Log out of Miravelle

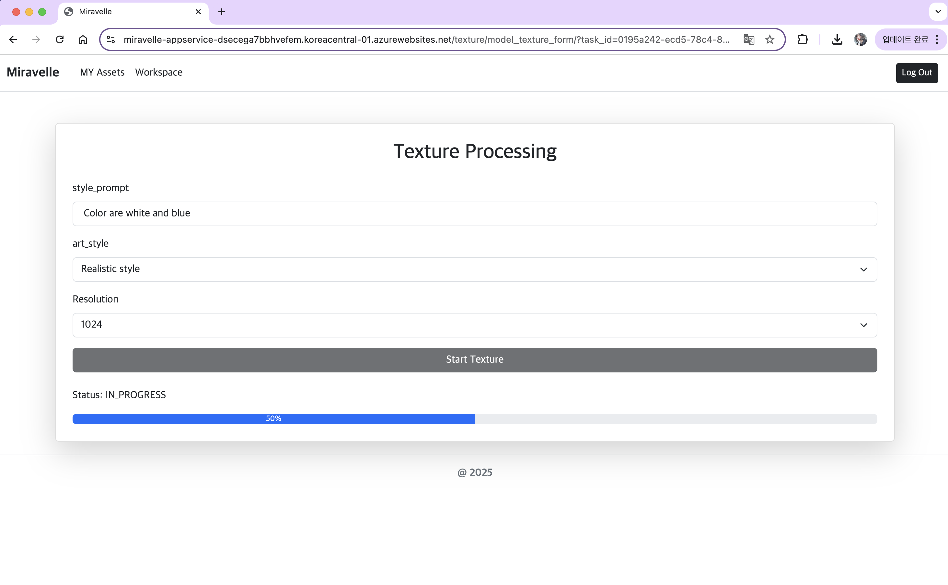[x=917, y=73]
